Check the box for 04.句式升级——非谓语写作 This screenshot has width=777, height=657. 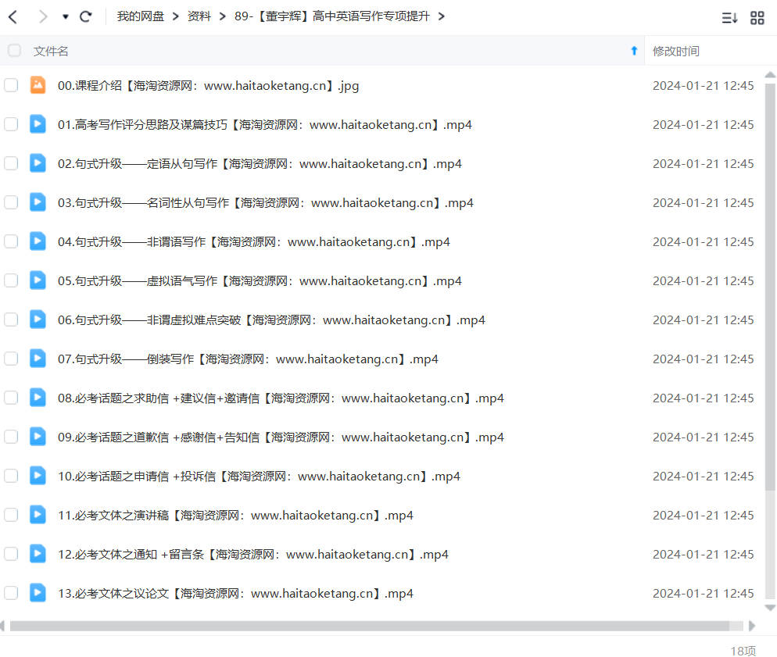tap(11, 241)
